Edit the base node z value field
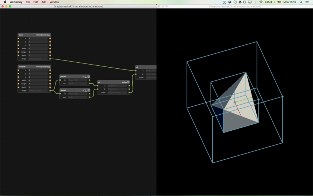 click(38, 45)
